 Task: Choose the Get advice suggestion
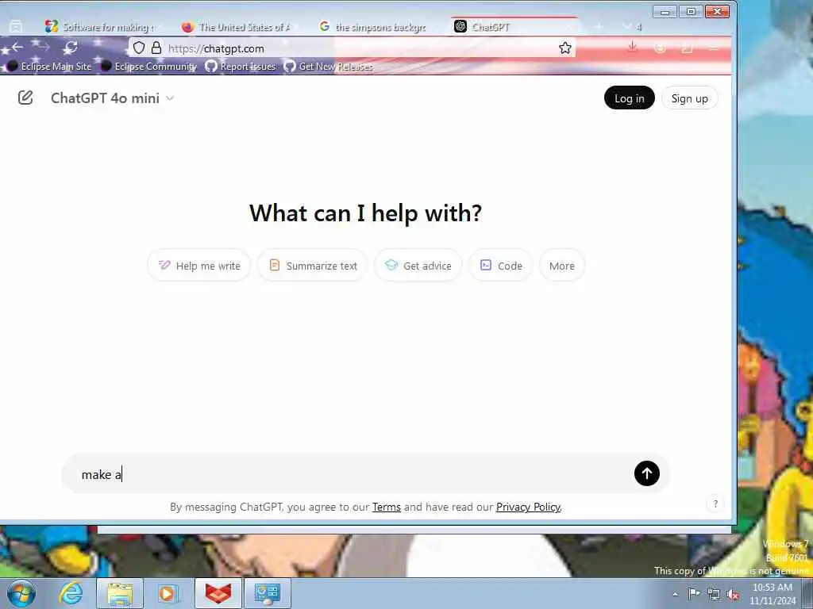[418, 266]
